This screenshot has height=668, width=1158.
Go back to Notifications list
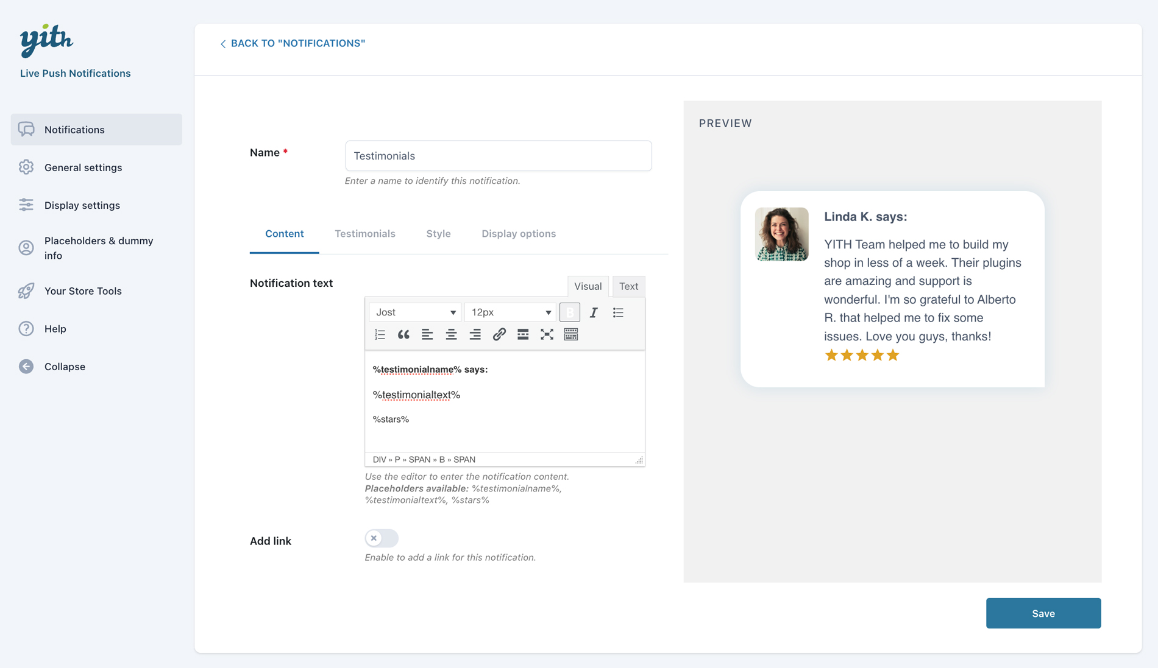[293, 43]
